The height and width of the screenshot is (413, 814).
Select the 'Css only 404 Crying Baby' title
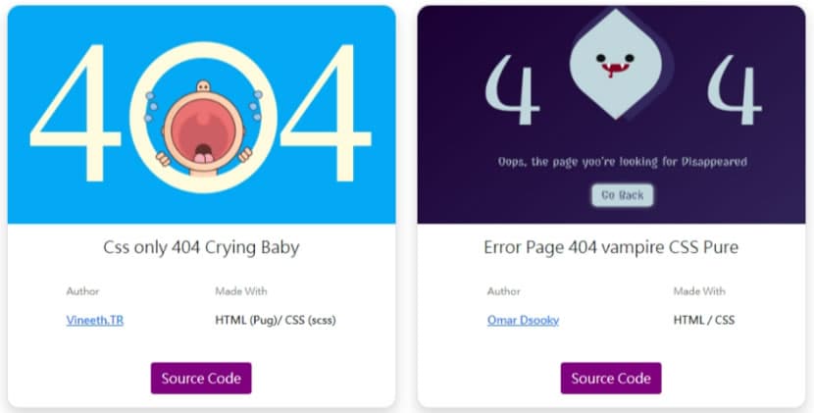[201, 247]
